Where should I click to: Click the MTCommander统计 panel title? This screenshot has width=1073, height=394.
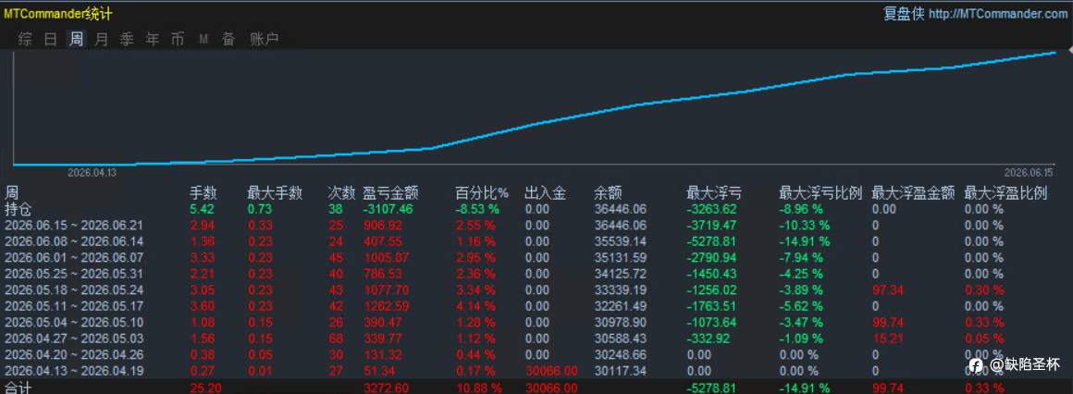click(x=57, y=14)
